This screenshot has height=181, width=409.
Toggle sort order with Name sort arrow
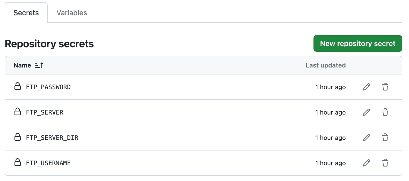[x=39, y=65]
